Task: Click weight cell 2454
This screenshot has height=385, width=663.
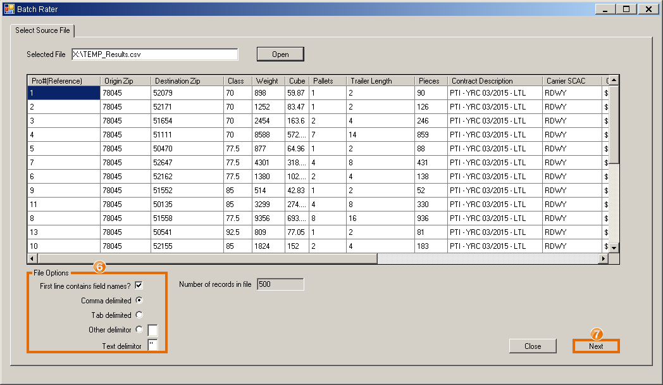Action: click(268, 121)
